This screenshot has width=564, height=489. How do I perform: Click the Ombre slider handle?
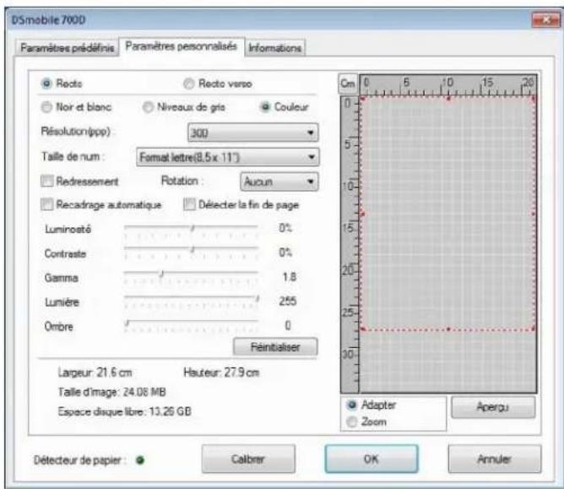coord(127,323)
